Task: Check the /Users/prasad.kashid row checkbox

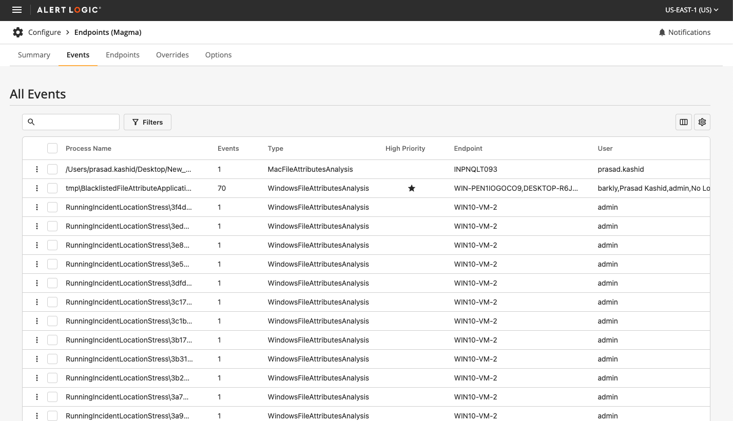Action: tap(52, 169)
